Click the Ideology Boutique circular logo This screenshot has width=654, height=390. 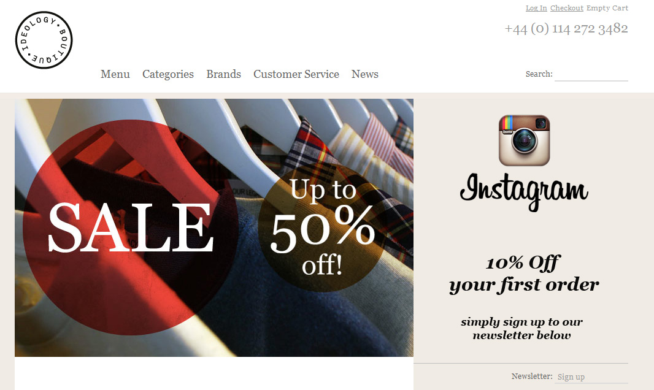44,40
